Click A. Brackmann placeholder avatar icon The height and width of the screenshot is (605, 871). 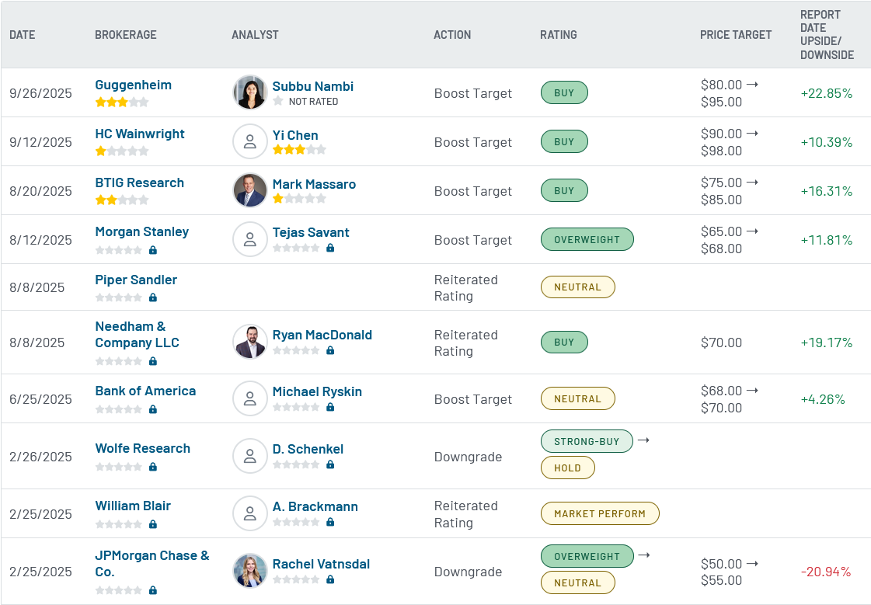(x=250, y=513)
